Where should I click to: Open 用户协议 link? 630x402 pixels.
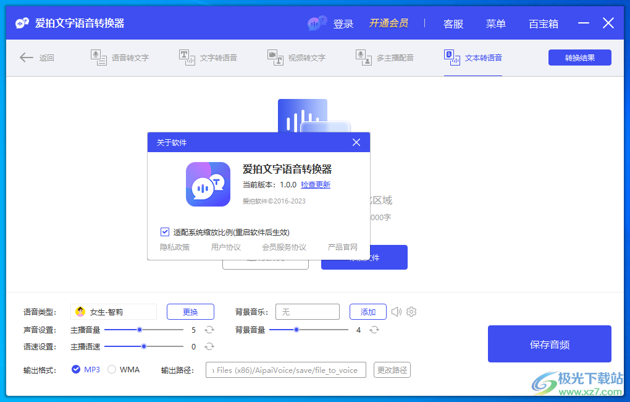[226, 247]
